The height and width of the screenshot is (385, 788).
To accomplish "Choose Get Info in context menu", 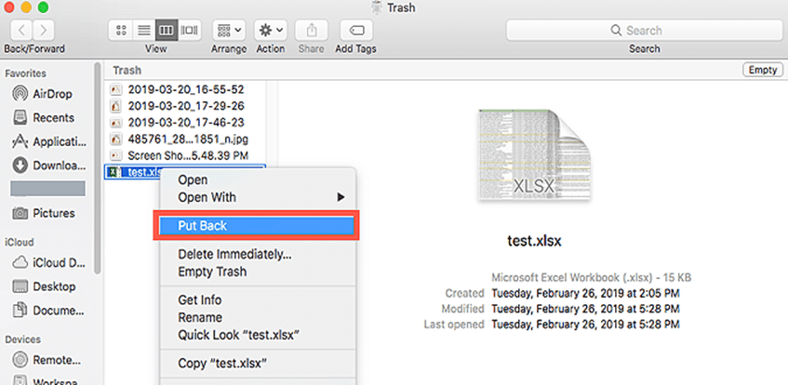I will click(x=199, y=299).
